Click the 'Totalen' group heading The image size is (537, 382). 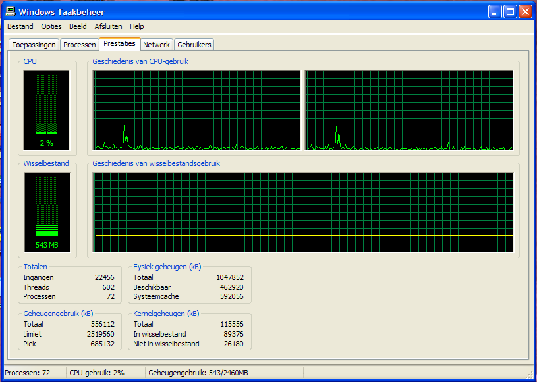(36, 267)
